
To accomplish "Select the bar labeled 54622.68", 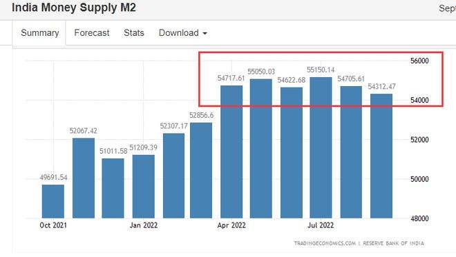I will click(x=292, y=153).
